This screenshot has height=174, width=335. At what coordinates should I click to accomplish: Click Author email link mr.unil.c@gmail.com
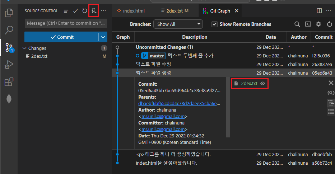(163, 117)
